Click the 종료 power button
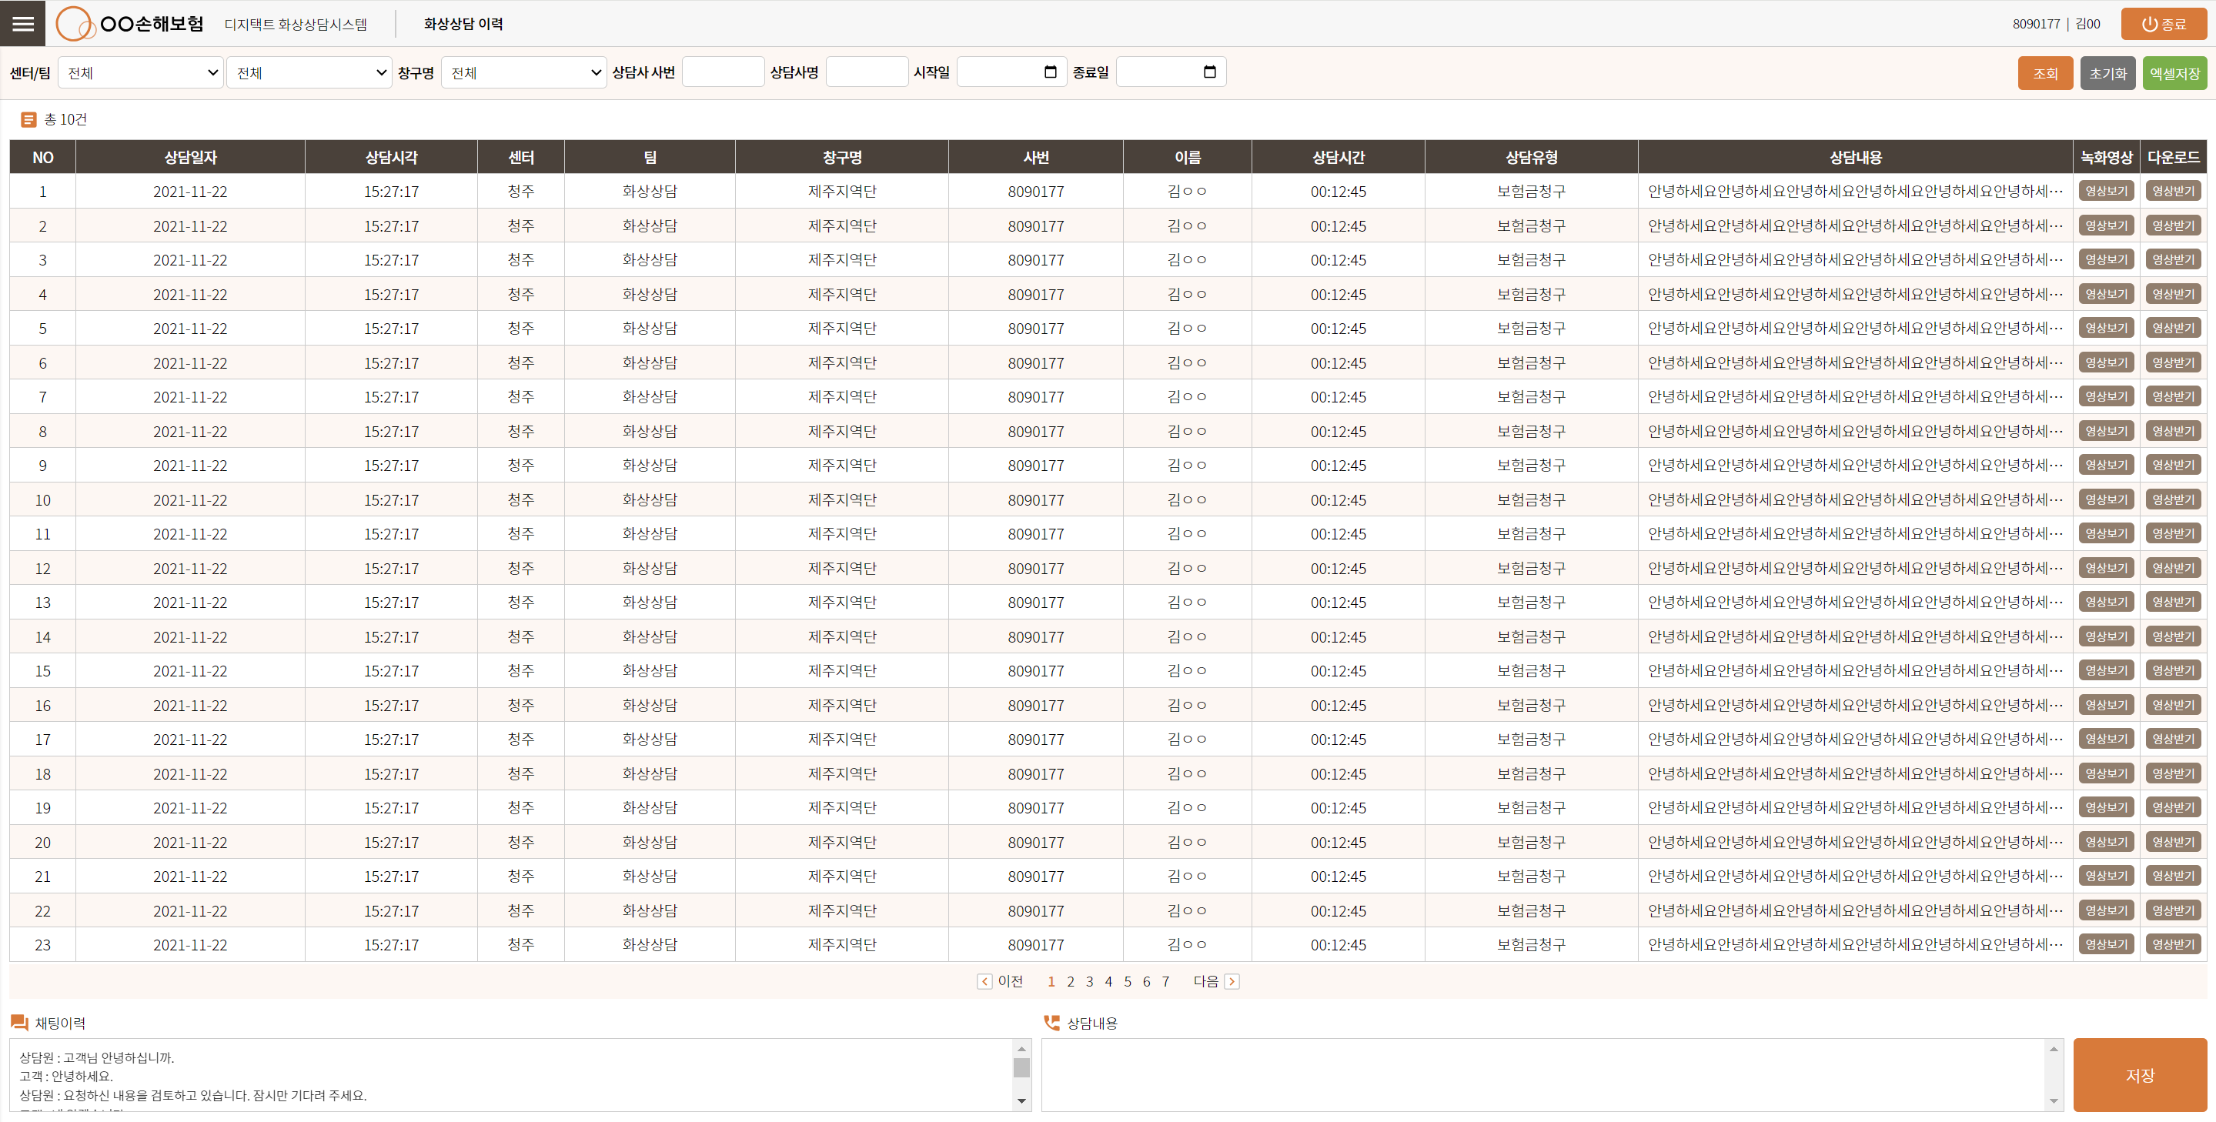This screenshot has height=1122, width=2216. click(2163, 24)
